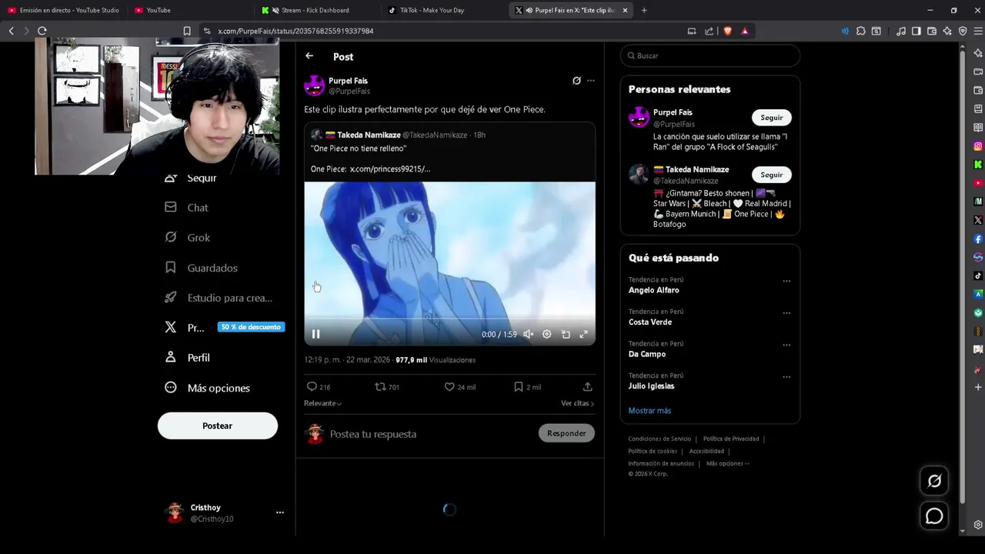The image size is (985, 554).
Task: Open options for Costa Verde trend
Action: coord(786,313)
